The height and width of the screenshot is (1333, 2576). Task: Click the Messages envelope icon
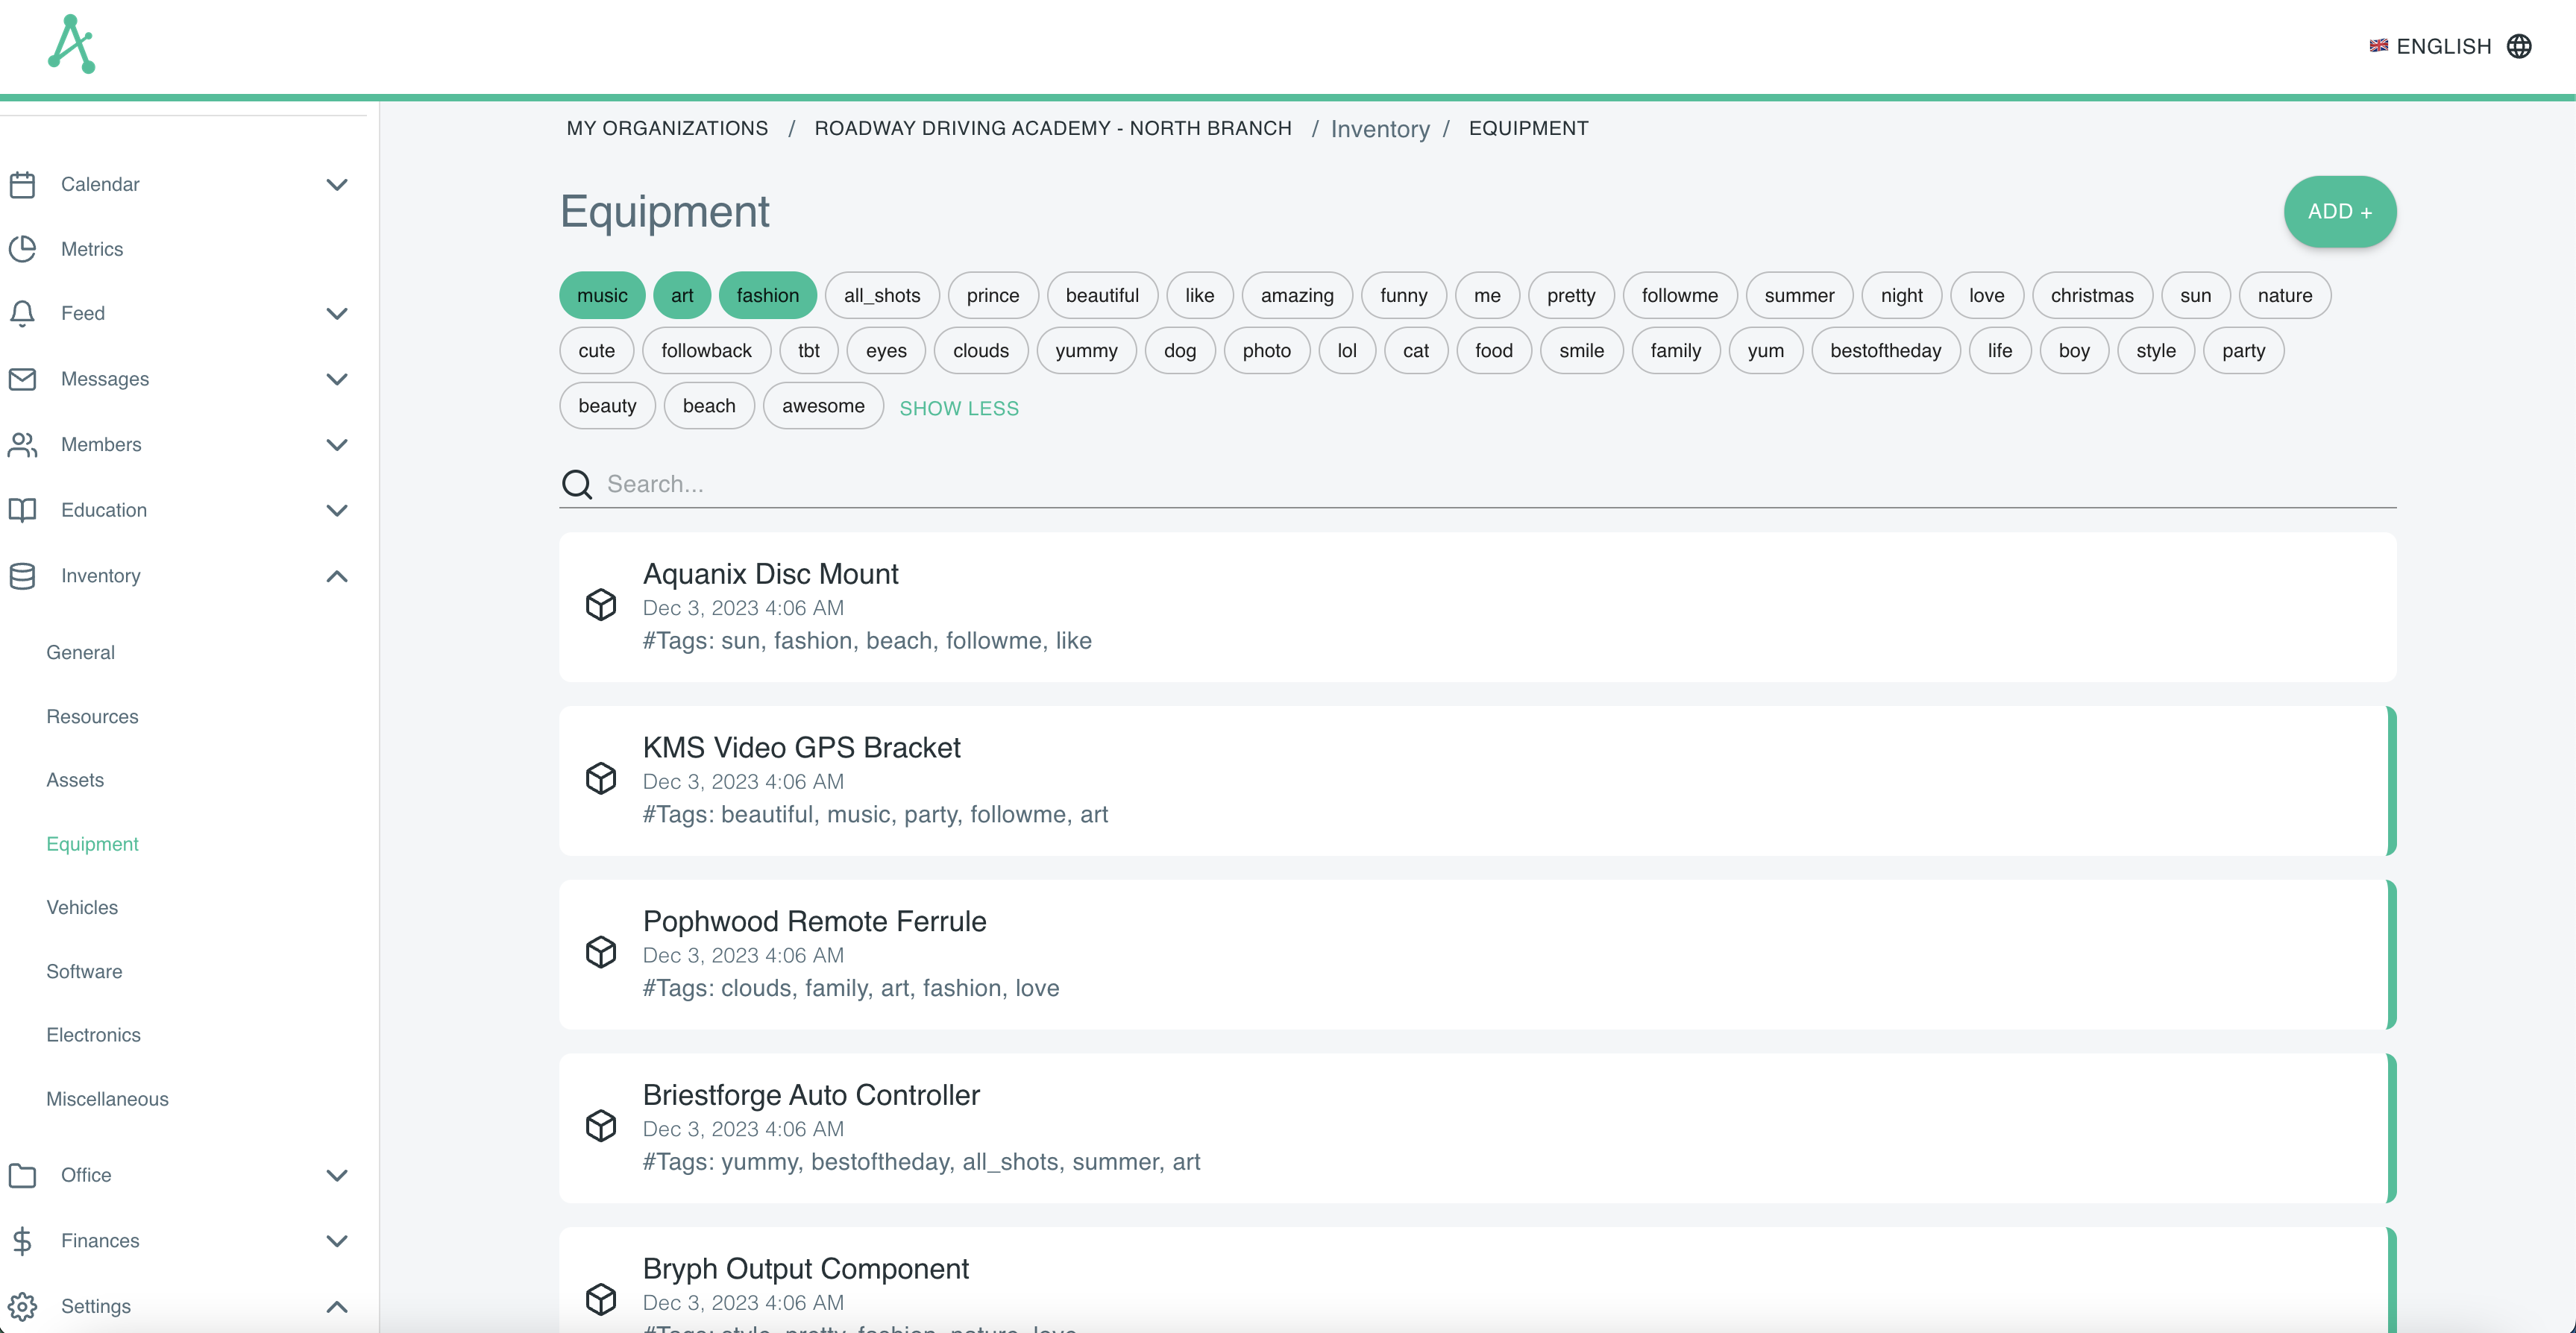[x=22, y=379]
